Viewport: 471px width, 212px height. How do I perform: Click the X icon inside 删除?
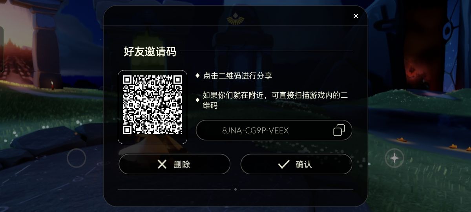(x=162, y=164)
